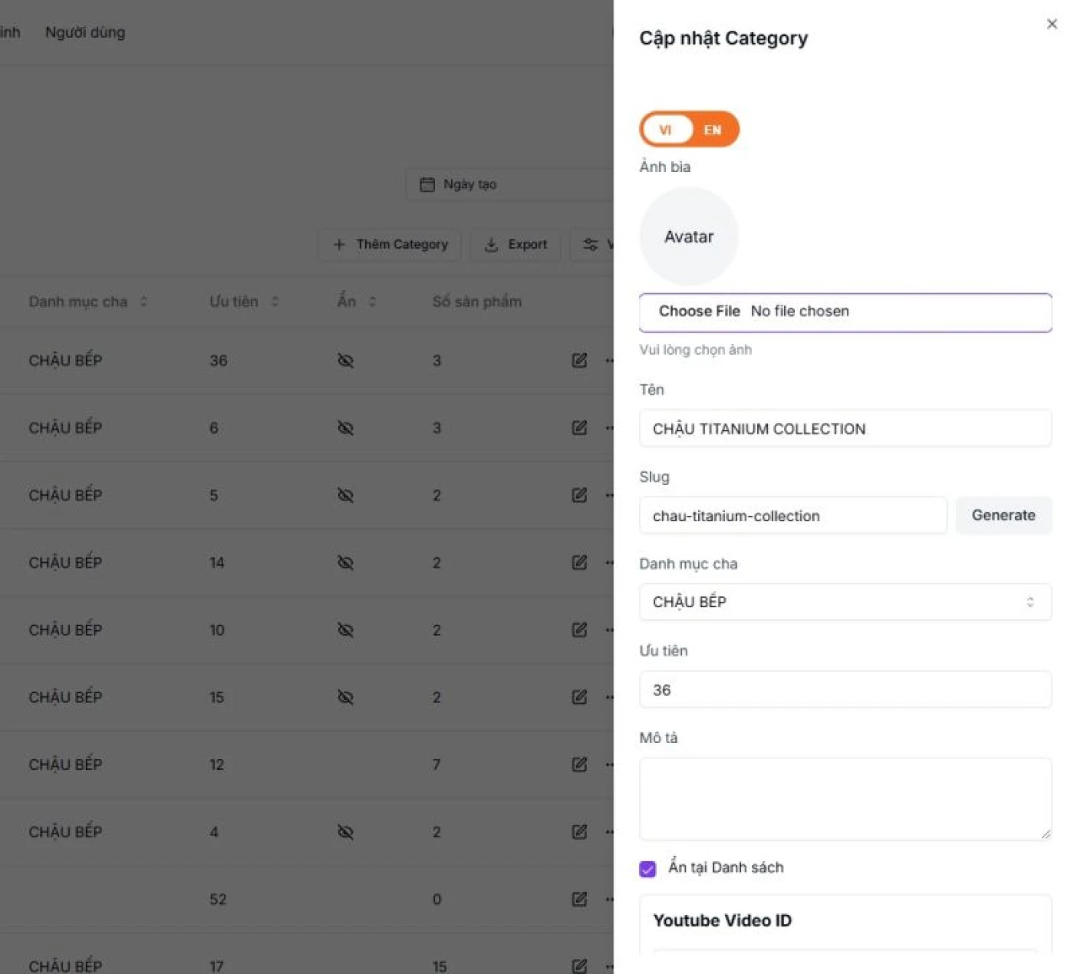
Task: Click the plus icon on Thêm Category
Action: (339, 244)
